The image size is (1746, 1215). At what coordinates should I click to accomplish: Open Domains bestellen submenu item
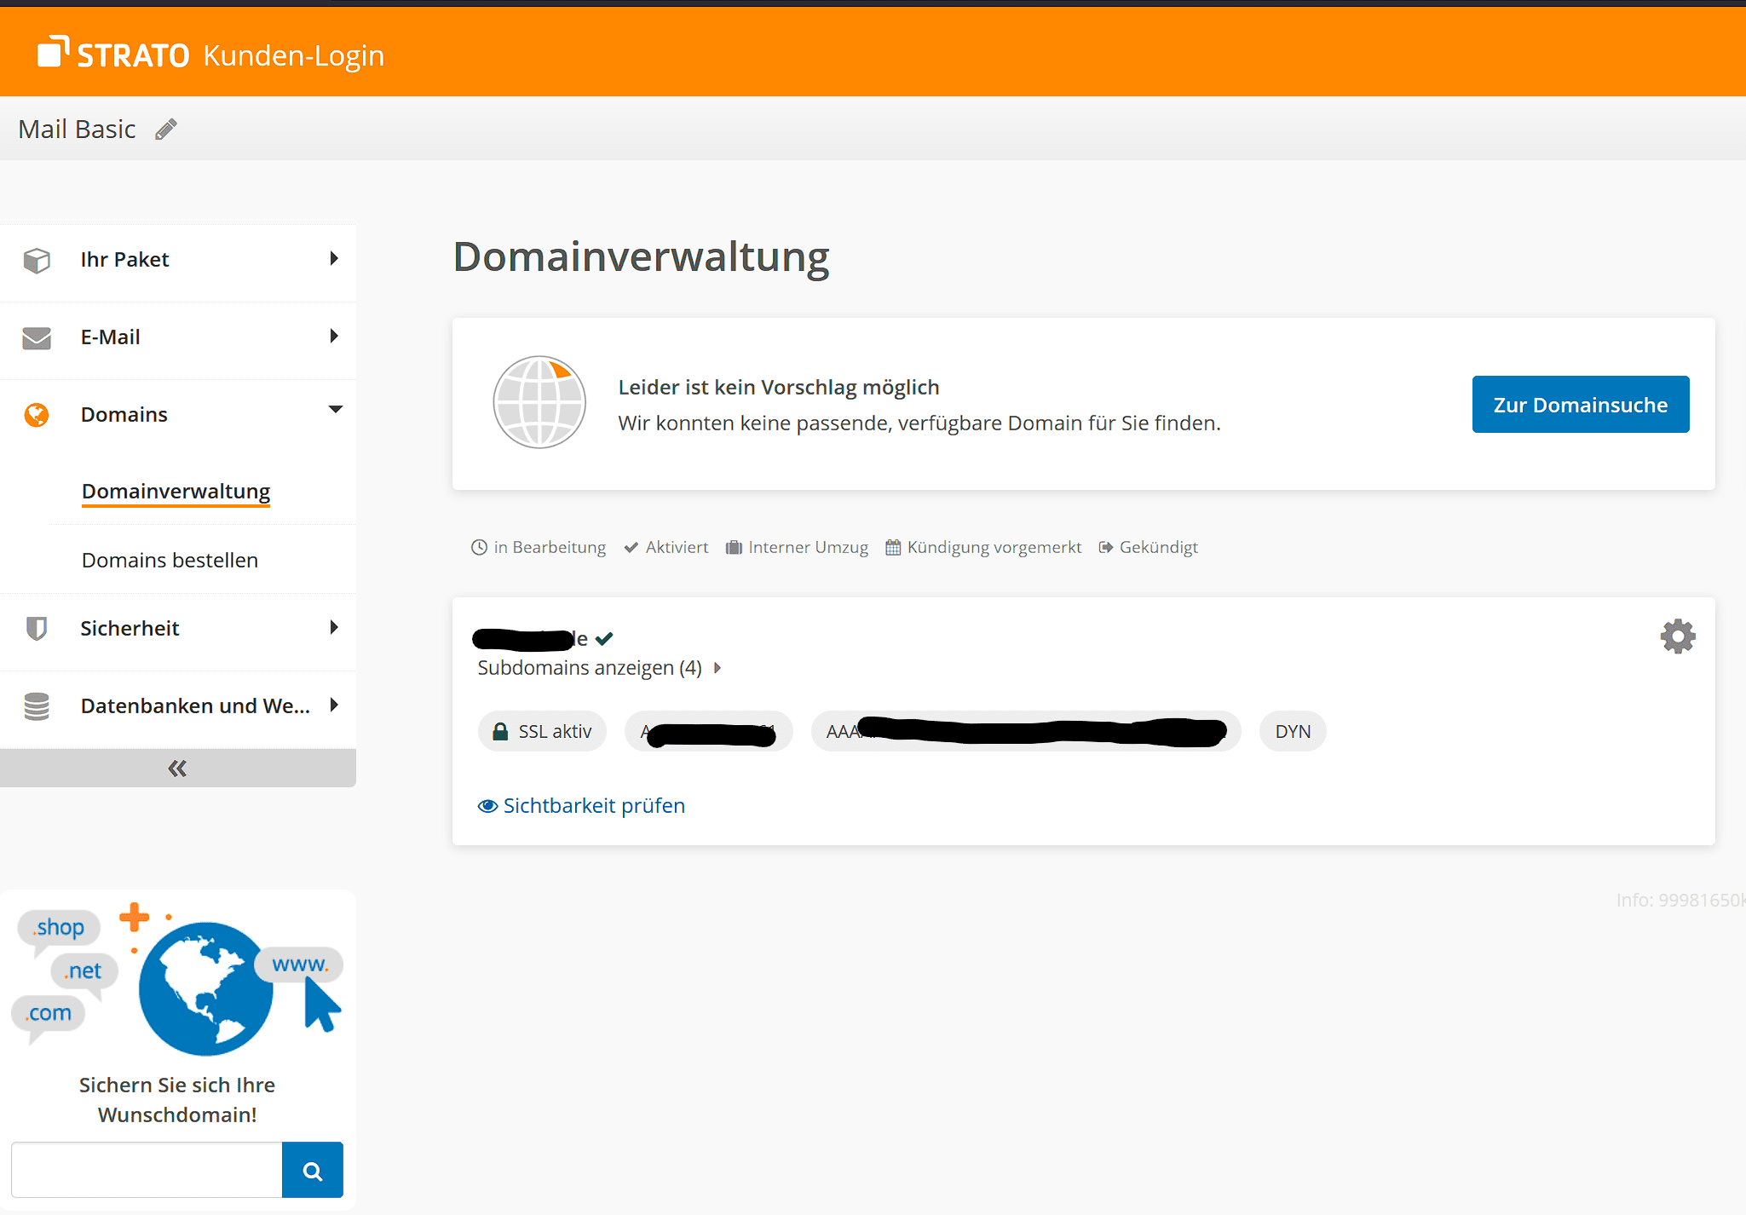pos(170,561)
